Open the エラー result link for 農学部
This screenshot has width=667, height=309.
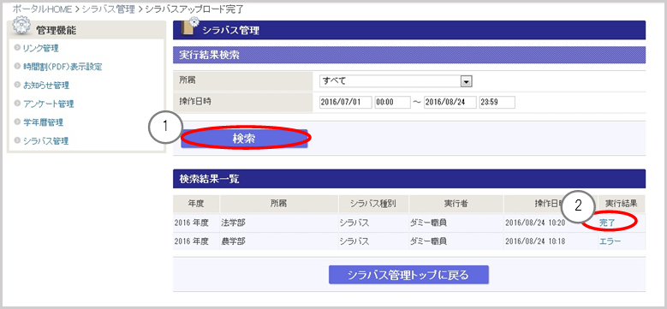[x=610, y=241]
